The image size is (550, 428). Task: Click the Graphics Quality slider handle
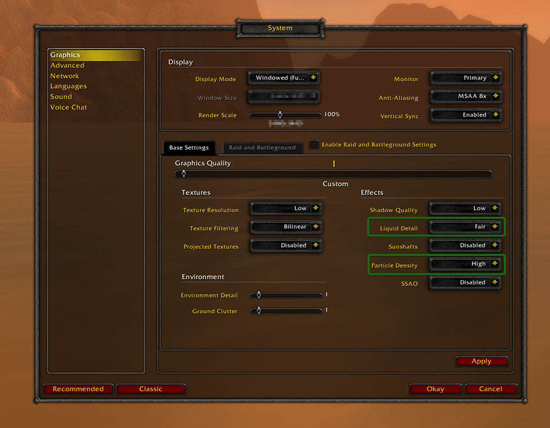[183, 174]
